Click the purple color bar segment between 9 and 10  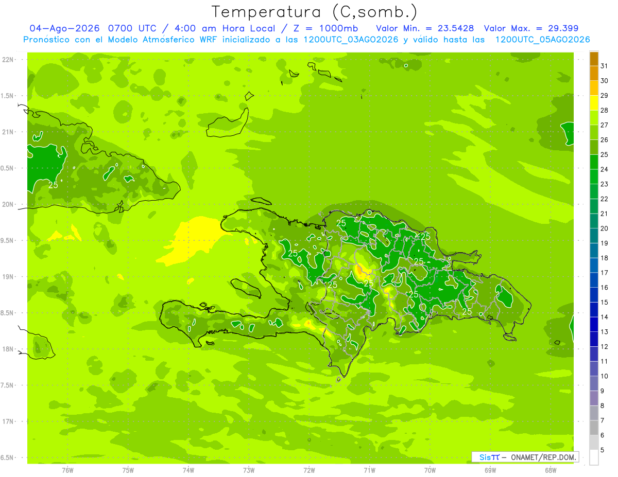[594, 383]
